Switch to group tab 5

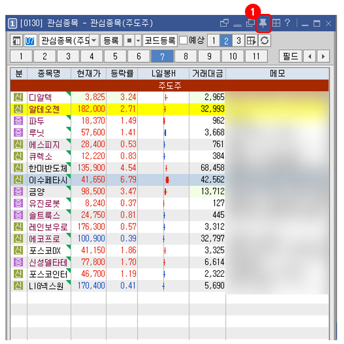pyautogui.click(x=115, y=56)
